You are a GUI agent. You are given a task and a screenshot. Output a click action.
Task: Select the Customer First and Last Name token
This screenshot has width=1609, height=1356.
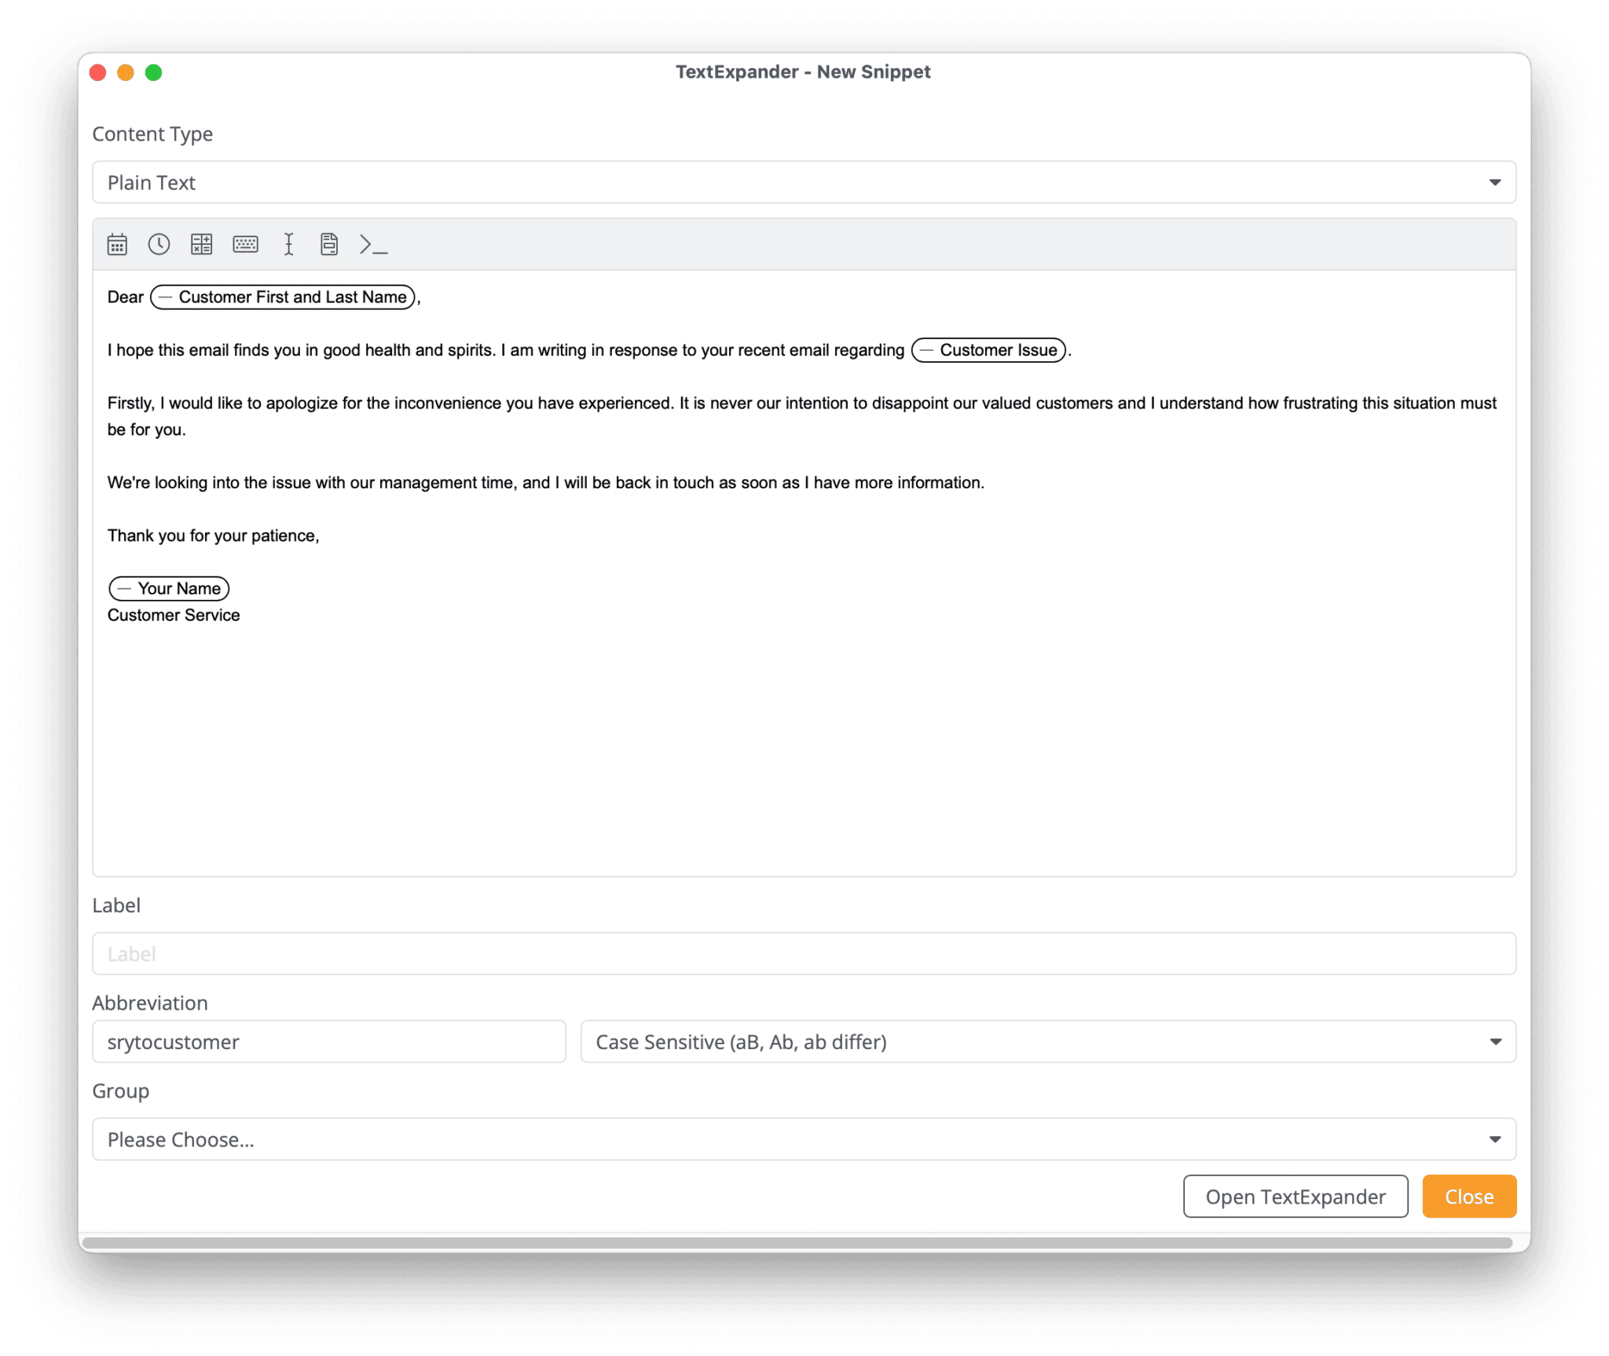(281, 297)
